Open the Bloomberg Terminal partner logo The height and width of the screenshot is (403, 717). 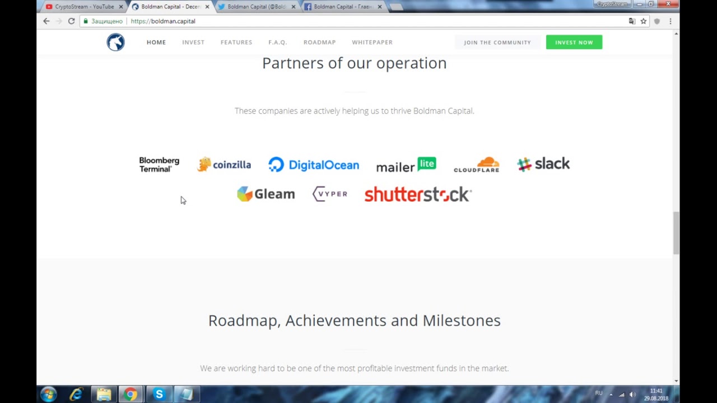(159, 165)
